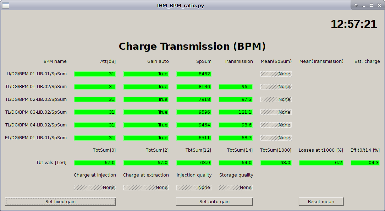
Task: Click the Set fixed gain button
Action: coord(60,202)
